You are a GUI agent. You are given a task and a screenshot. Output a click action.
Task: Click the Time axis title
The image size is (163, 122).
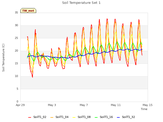point(144,109)
